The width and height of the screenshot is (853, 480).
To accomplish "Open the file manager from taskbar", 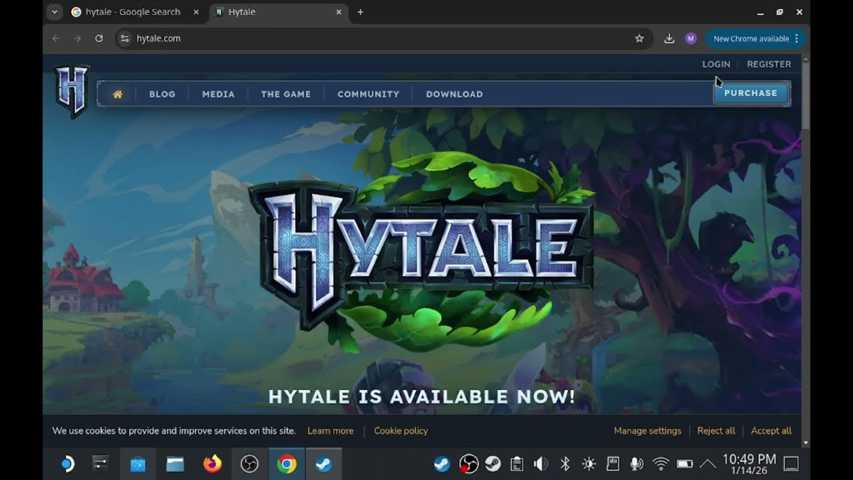I will [x=175, y=463].
